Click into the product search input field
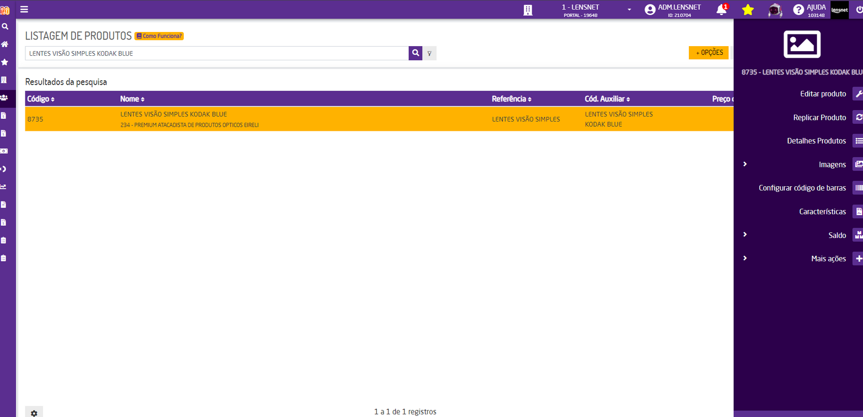 coord(217,53)
